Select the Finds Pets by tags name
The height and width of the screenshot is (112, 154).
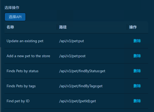[21, 86]
